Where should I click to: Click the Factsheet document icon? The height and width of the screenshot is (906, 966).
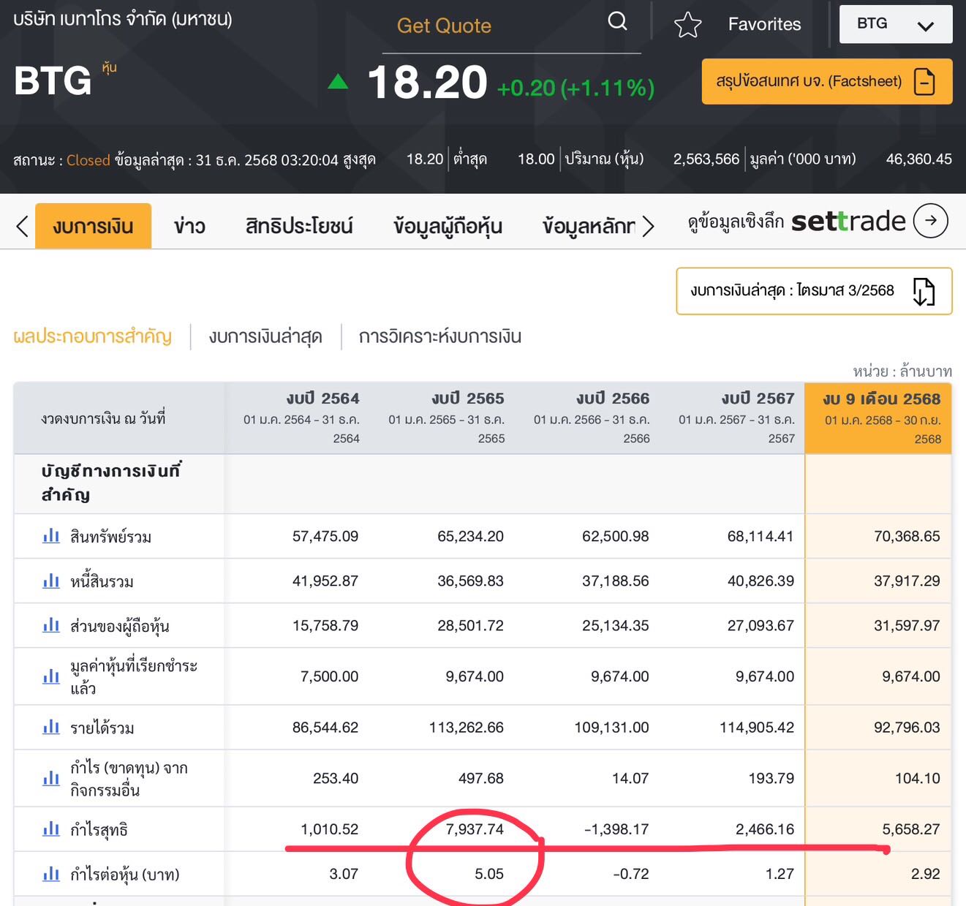(x=924, y=81)
